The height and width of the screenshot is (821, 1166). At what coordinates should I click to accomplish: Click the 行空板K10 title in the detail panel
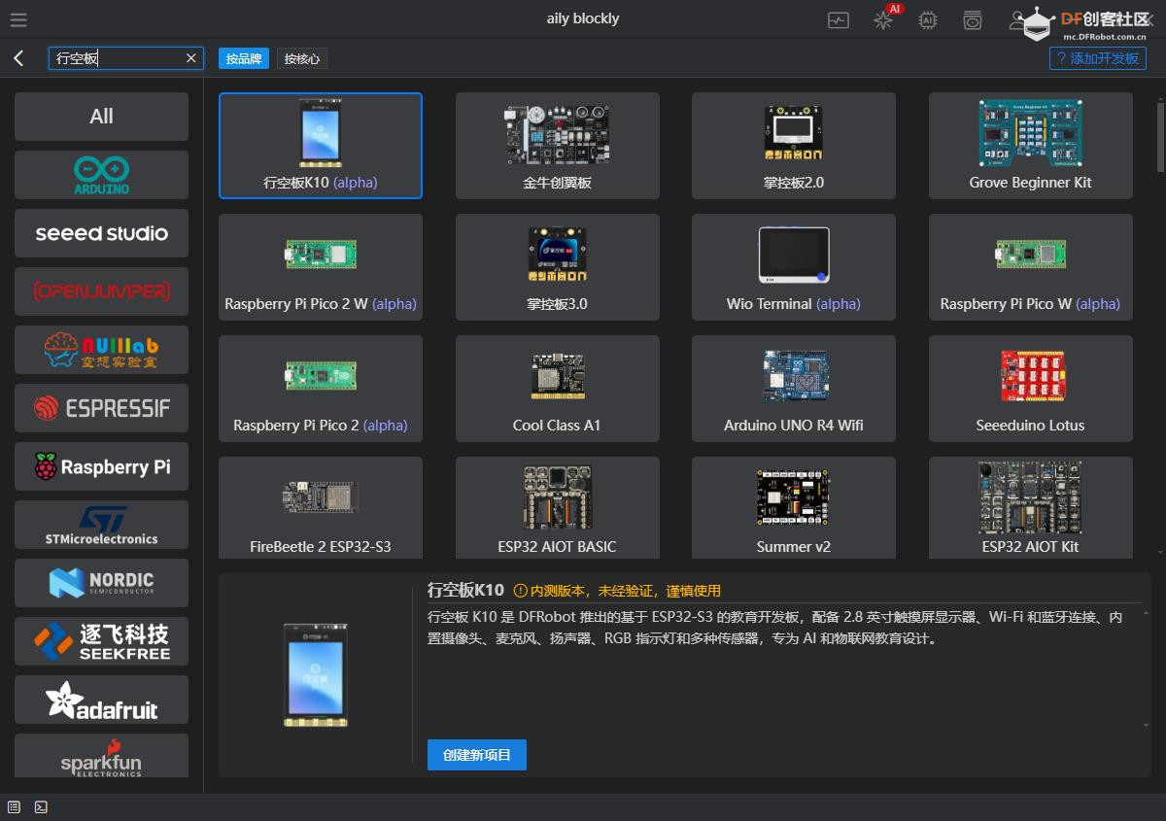point(465,590)
